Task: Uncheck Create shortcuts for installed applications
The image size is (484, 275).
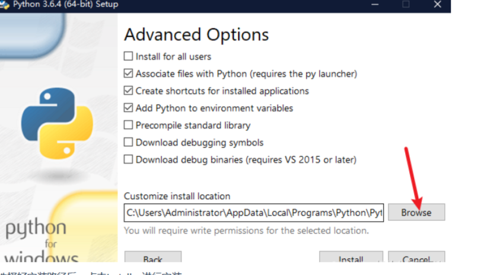Action: click(x=128, y=91)
